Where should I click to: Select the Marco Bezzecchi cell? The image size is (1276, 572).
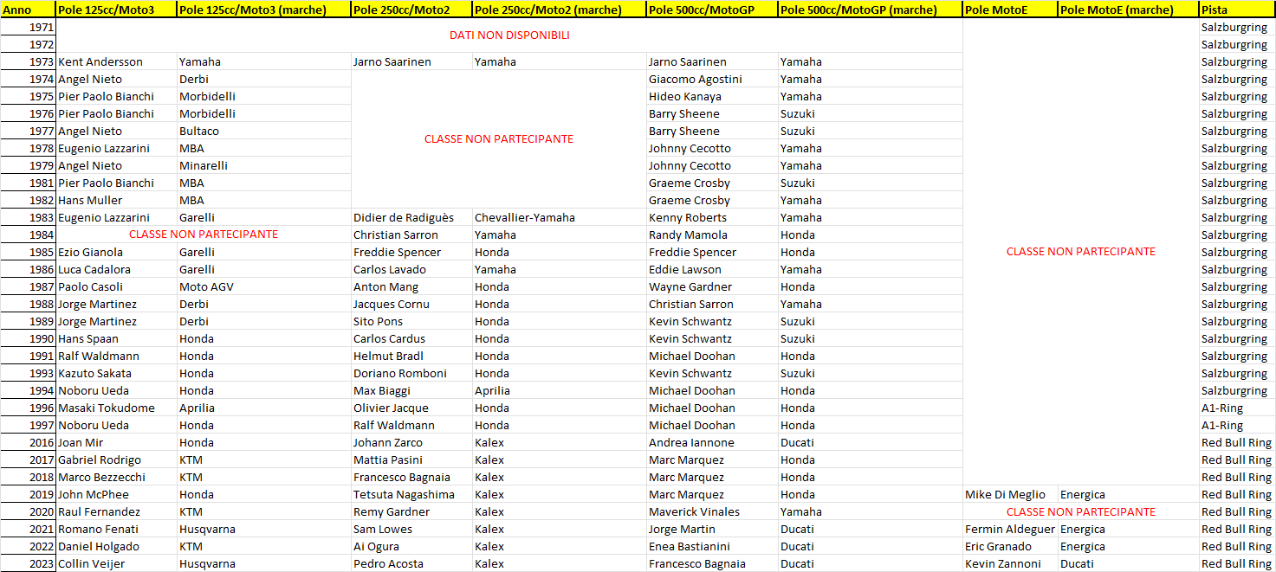(x=116, y=477)
